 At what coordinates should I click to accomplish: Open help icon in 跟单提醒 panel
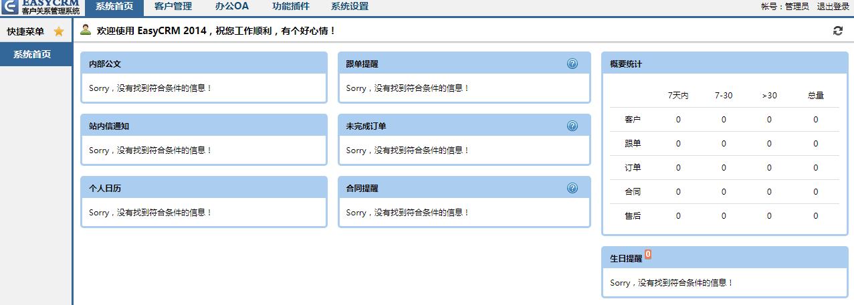click(x=572, y=64)
